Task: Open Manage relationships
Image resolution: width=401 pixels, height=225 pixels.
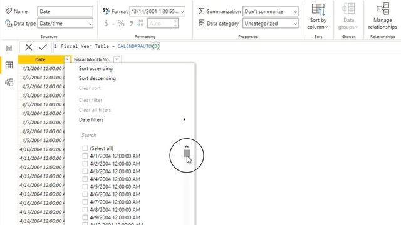Action: pyautogui.click(x=383, y=16)
